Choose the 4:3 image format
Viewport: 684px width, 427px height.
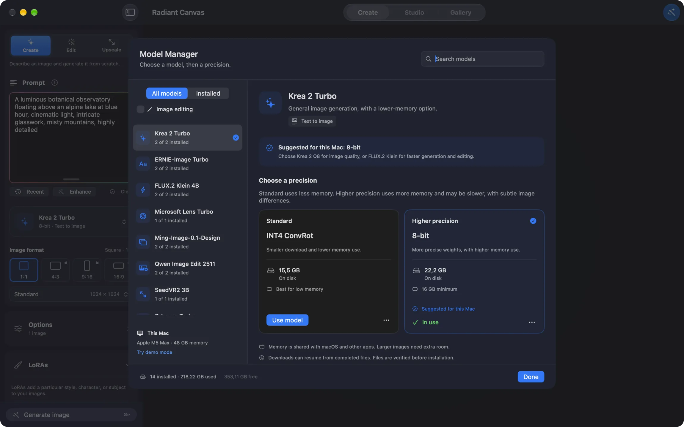pos(55,270)
